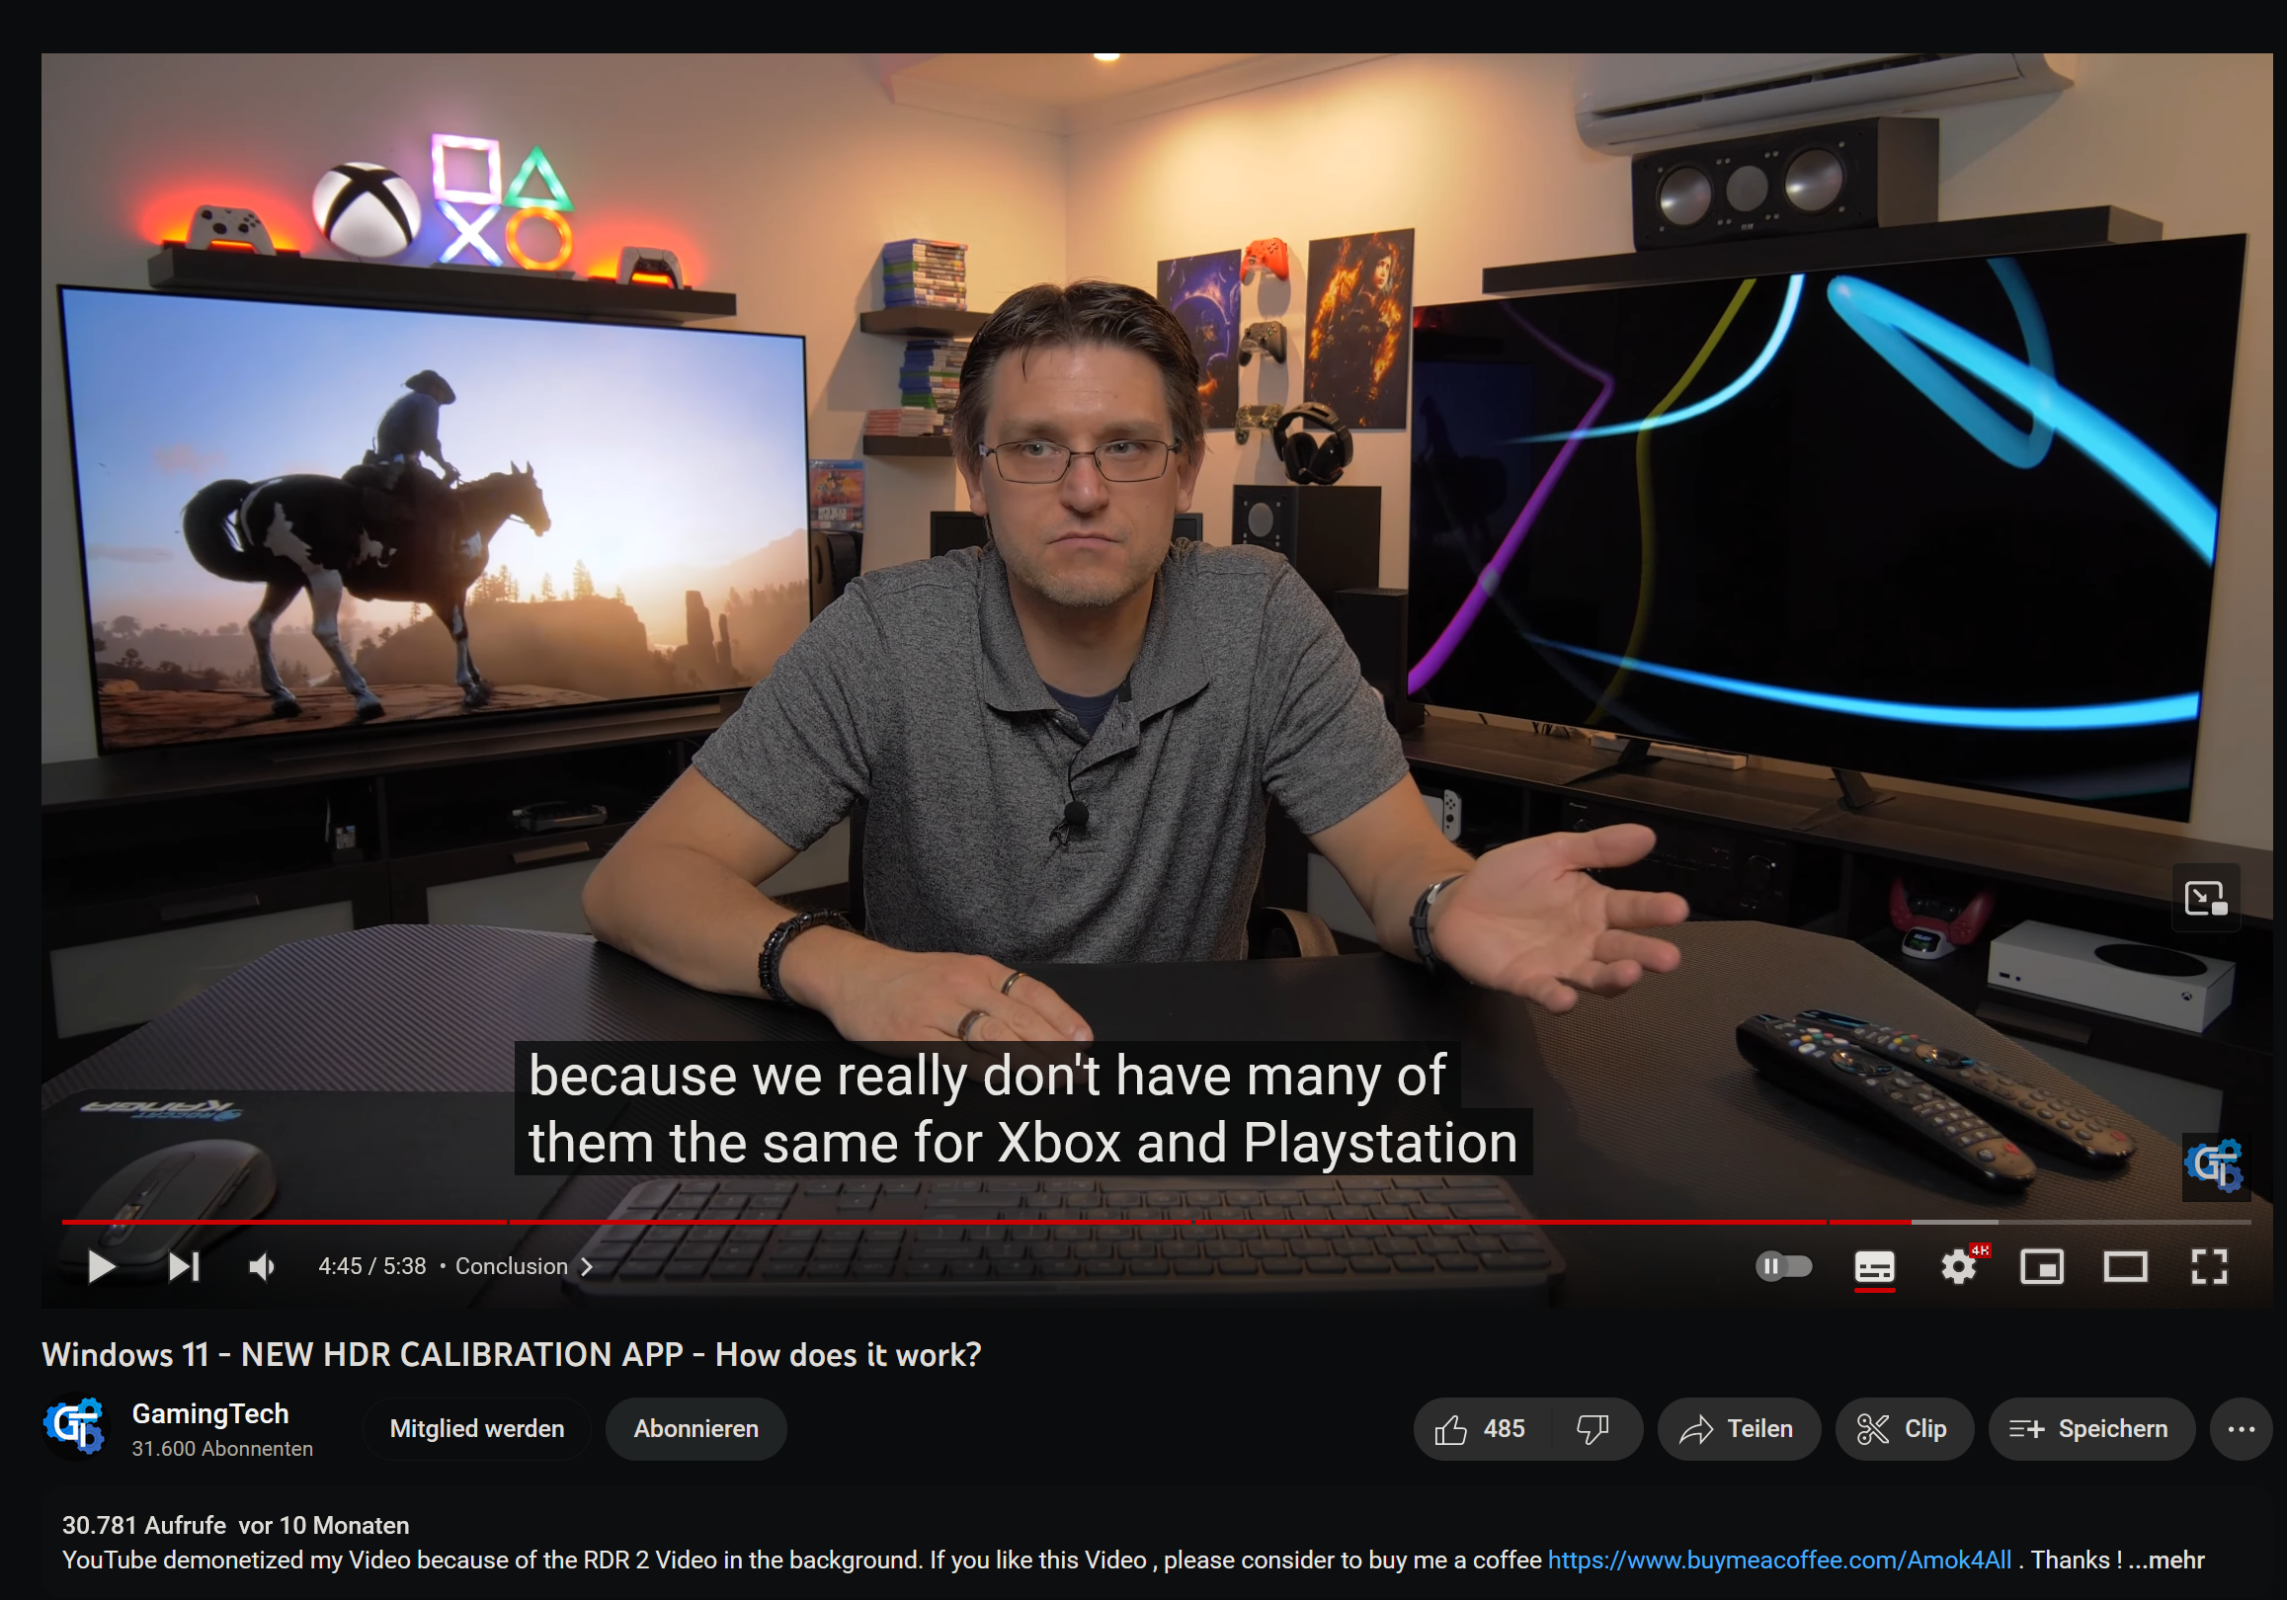Open more actions with the three-dot menu

[2243, 1428]
